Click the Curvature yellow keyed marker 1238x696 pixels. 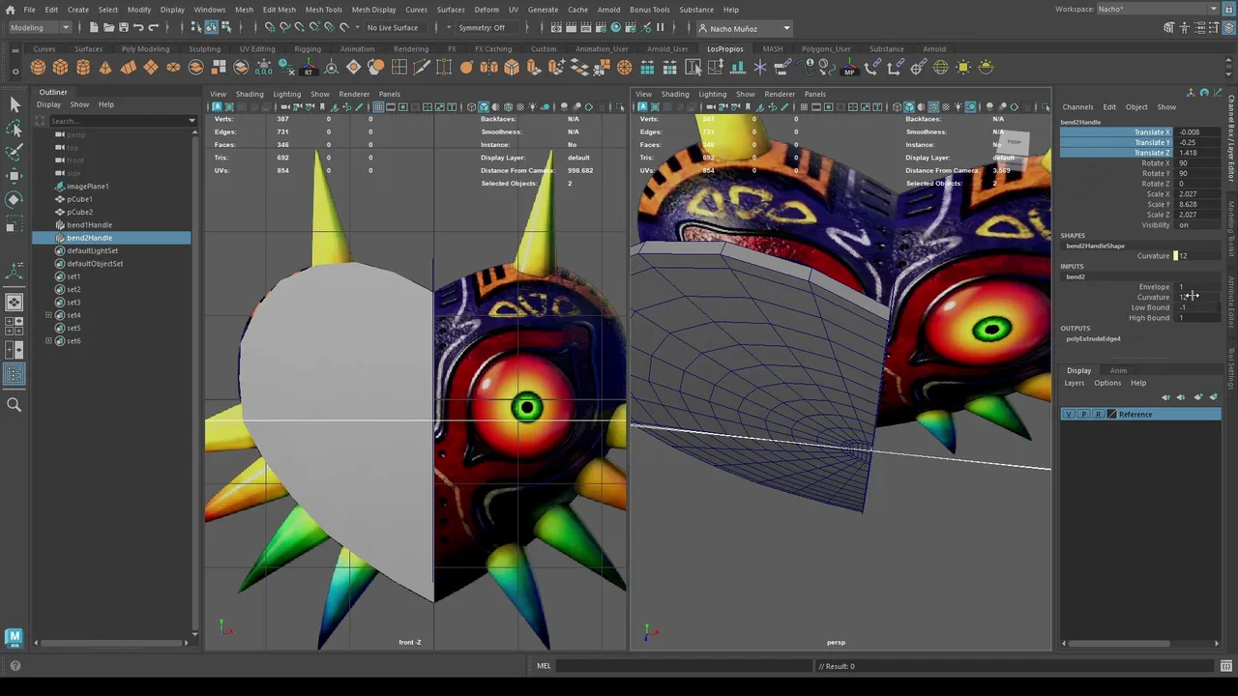tap(1175, 256)
